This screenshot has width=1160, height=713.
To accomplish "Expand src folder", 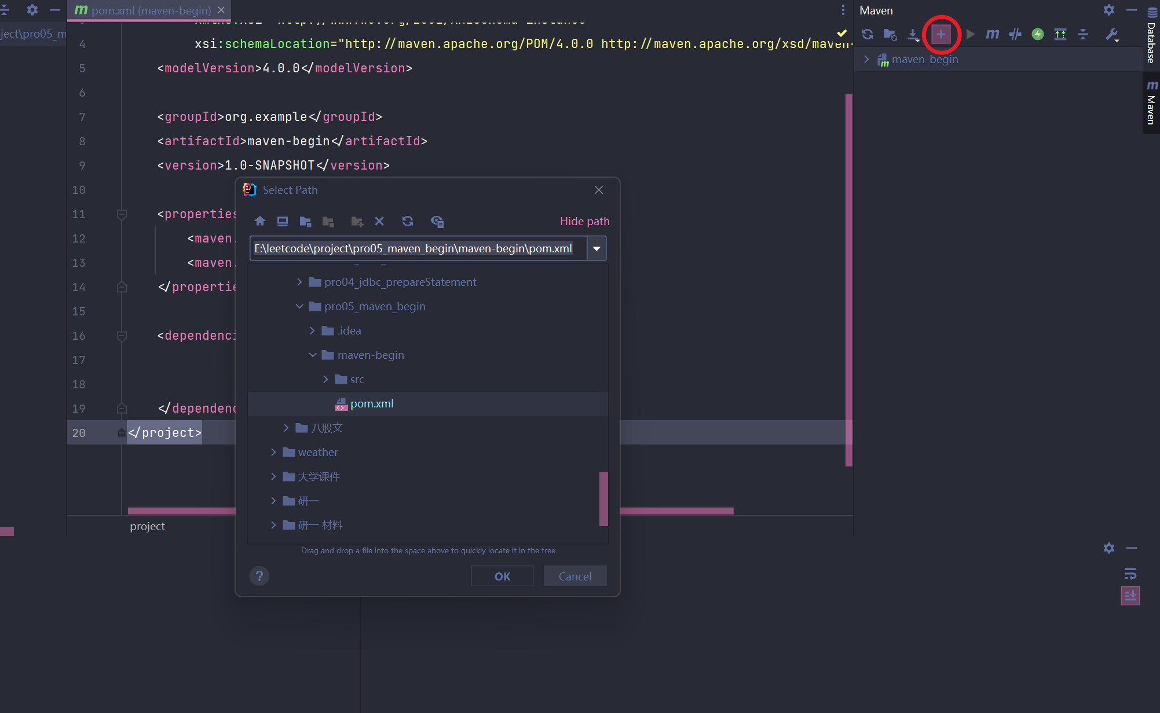I will pyautogui.click(x=325, y=379).
